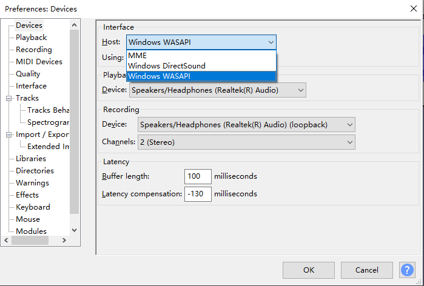Click the Buffer length input field
The height and width of the screenshot is (286, 424).
[x=198, y=176]
